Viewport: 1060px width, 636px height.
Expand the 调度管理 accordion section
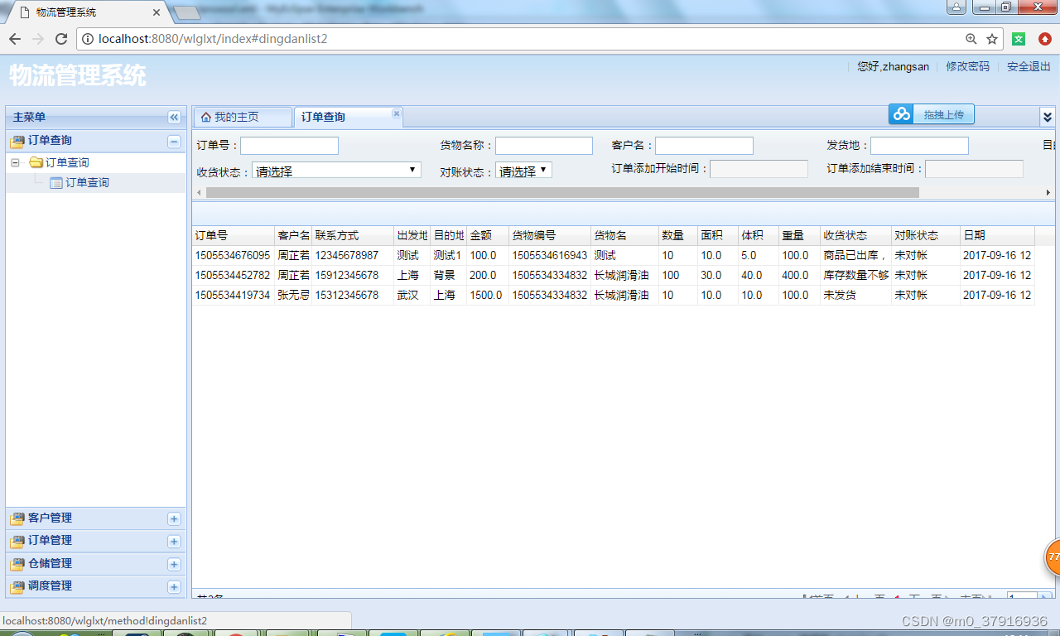[x=174, y=586]
